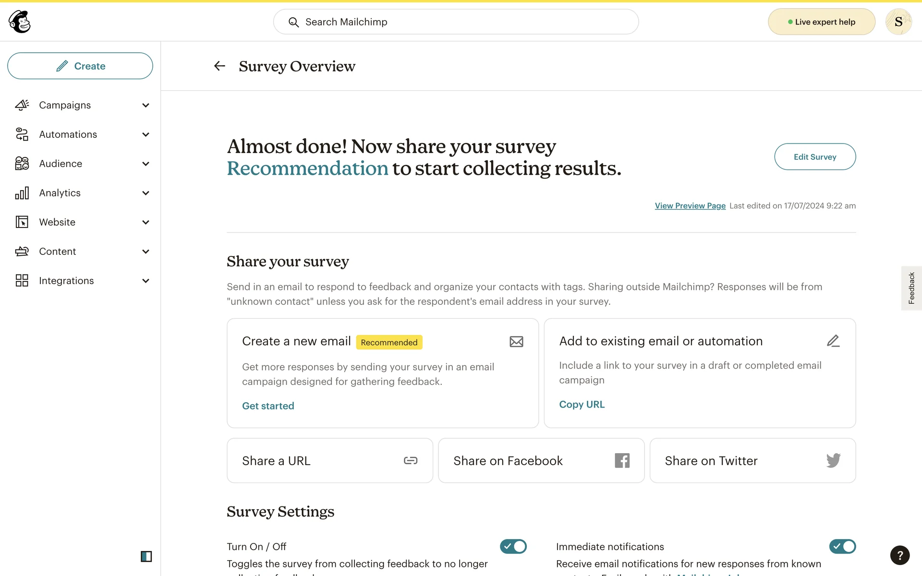Click the Twitter bird icon
The width and height of the screenshot is (922, 576).
[833, 460]
